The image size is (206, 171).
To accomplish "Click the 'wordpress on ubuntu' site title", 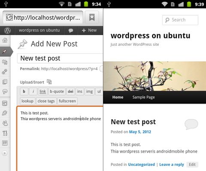I will [151, 35].
